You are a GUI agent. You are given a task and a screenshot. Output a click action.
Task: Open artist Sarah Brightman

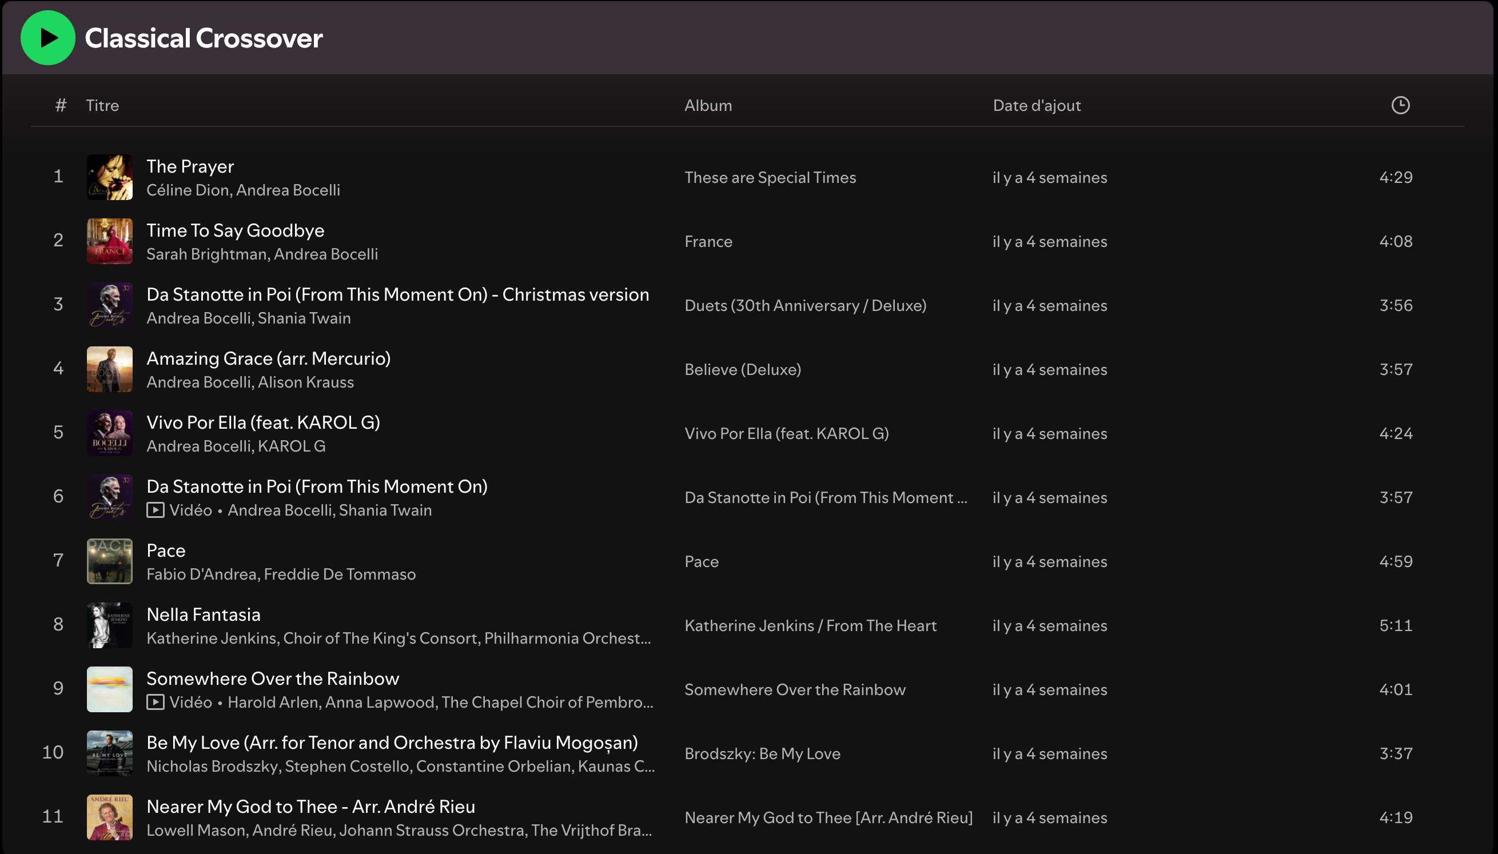[x=208, y=254]
